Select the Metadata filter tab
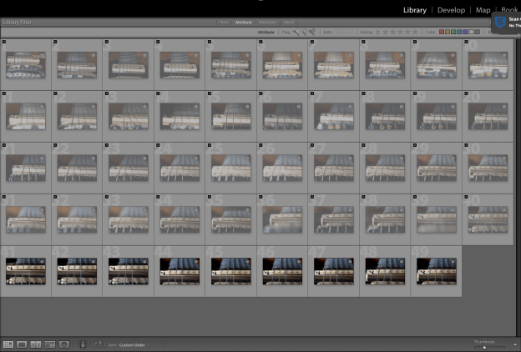 click(x=267, y=23)
